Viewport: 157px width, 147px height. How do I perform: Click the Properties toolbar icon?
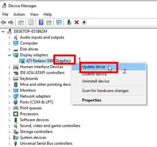(x=31, y=23)
